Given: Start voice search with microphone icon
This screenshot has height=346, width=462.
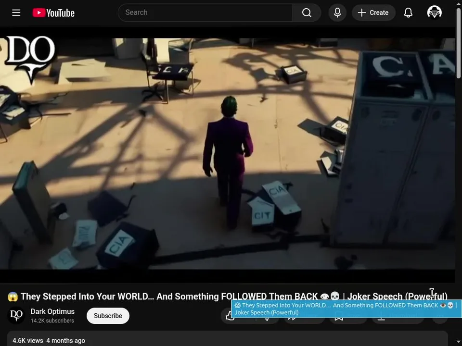Looking at the screenshot, I should [x=337, y=12].
